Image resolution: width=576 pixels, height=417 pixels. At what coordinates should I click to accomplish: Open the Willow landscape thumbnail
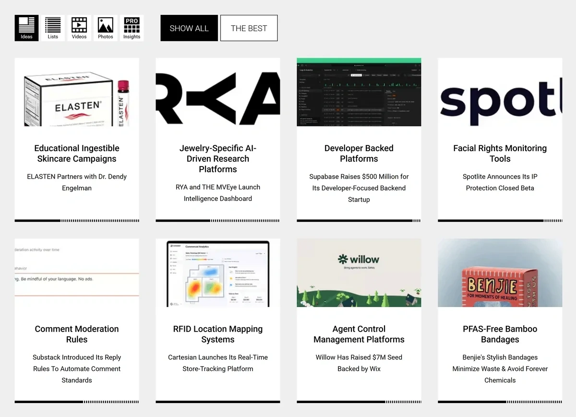[359, 273]
